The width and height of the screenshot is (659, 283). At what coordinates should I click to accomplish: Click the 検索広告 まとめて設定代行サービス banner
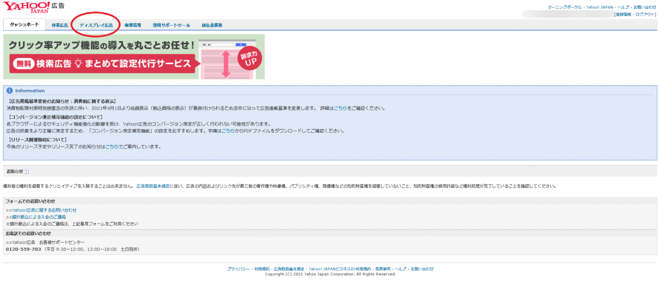(134, 56)
